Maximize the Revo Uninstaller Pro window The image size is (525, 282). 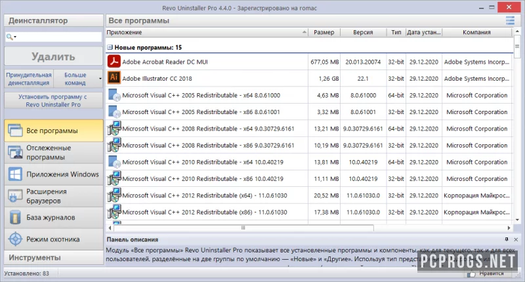pos(492,7)
